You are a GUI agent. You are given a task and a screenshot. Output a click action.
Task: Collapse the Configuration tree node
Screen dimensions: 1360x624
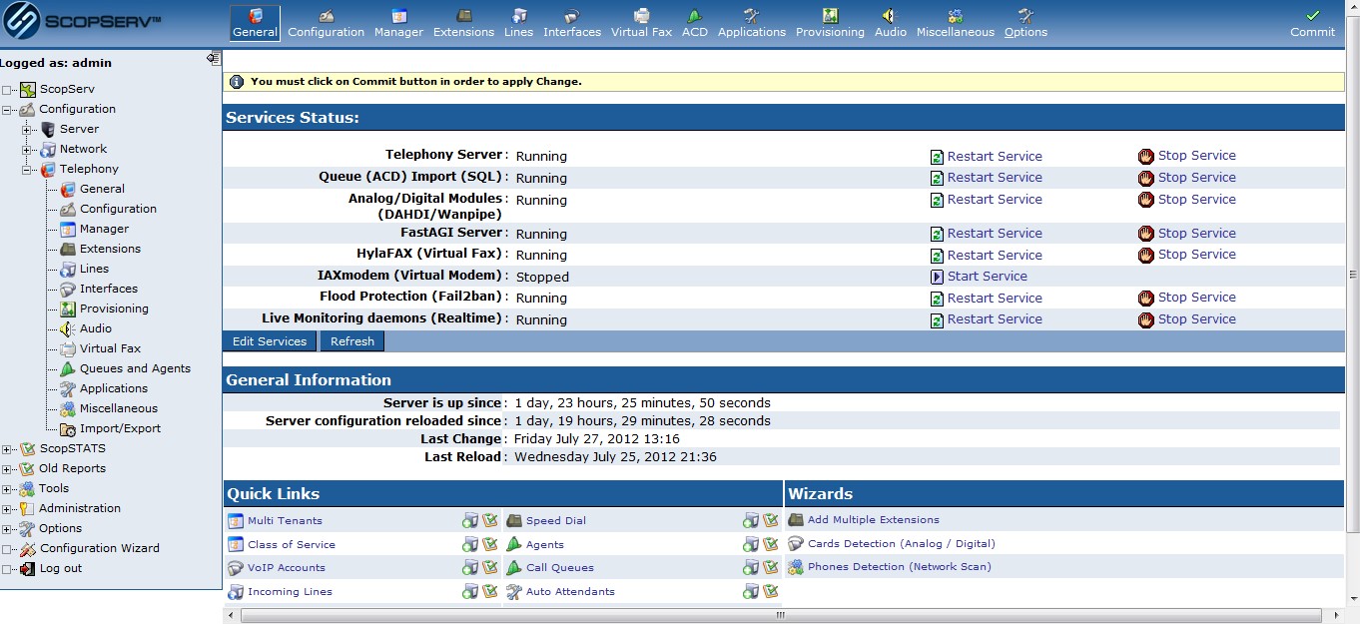pos(7,110)
